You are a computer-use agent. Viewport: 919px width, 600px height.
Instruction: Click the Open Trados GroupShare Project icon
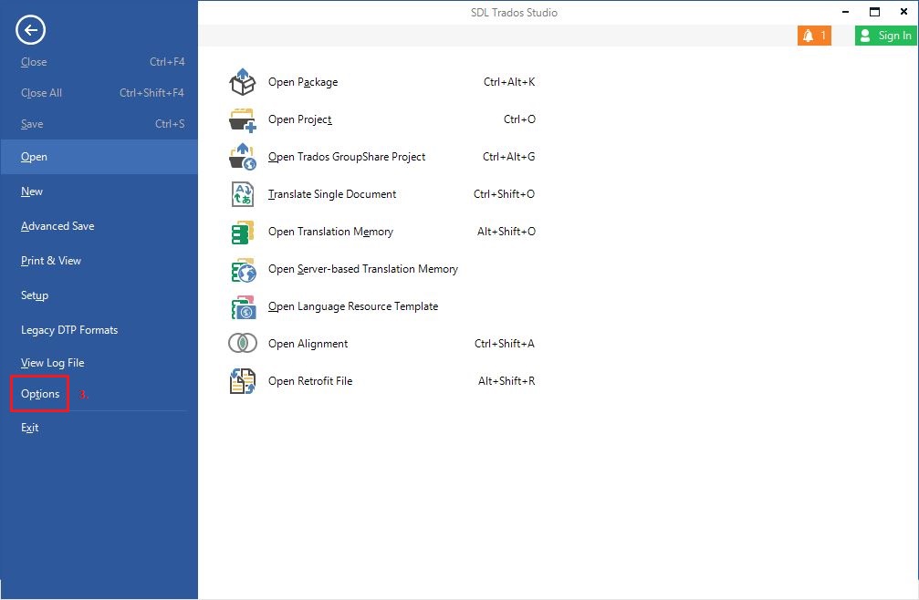tap(242, 157)
